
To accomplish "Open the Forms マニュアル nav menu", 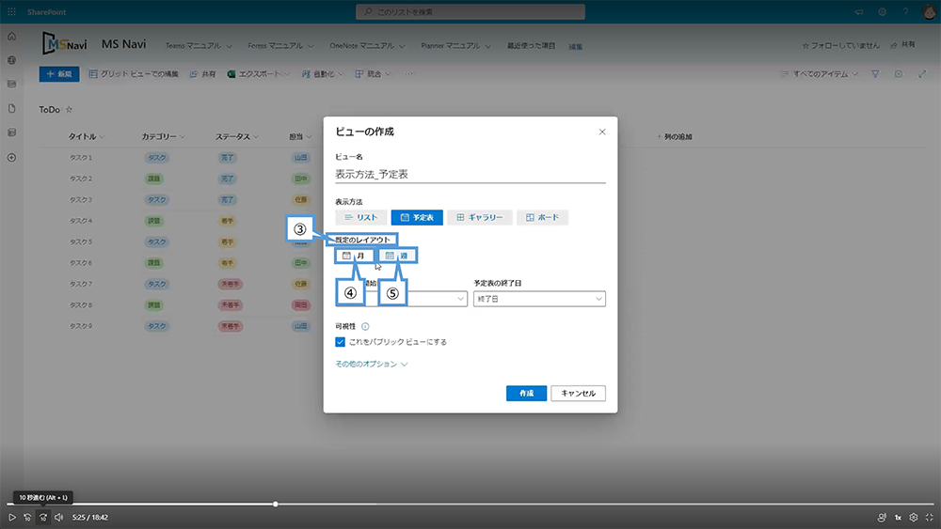I will [x=280, y=45].
